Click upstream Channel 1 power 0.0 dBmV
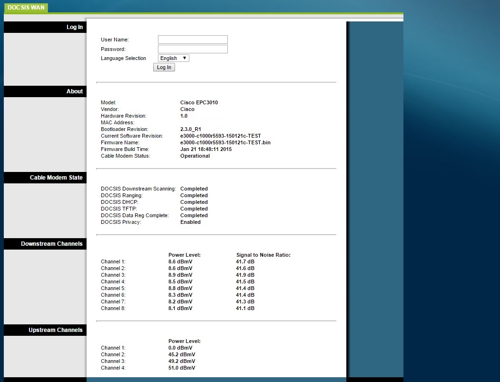Viewport: 500px width, 382px height. [x=180, y=348]
